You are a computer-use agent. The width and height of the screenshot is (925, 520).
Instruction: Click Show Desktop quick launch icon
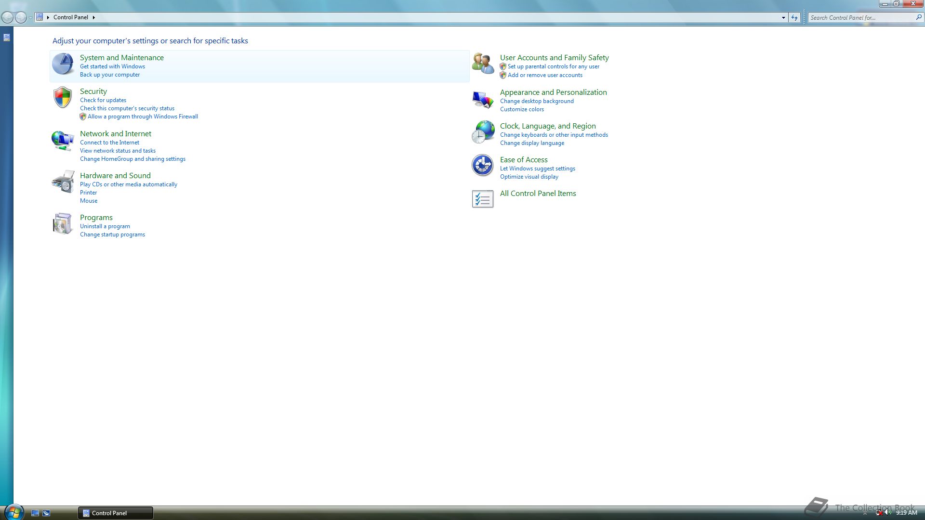[x=35, y=513]
